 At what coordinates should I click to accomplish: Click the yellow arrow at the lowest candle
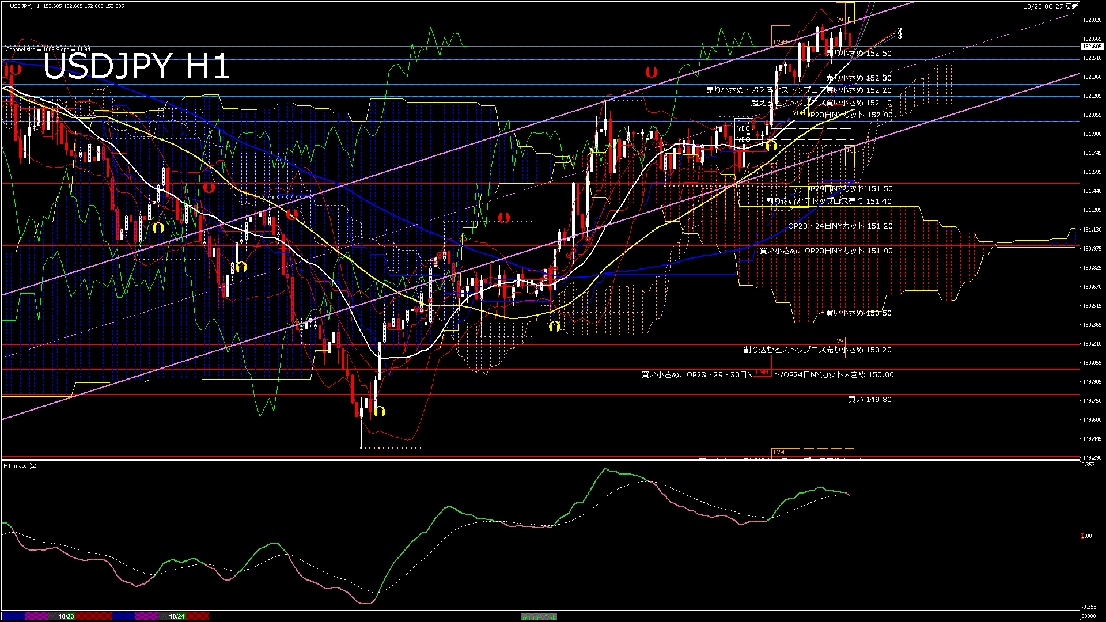coord(379,411)
